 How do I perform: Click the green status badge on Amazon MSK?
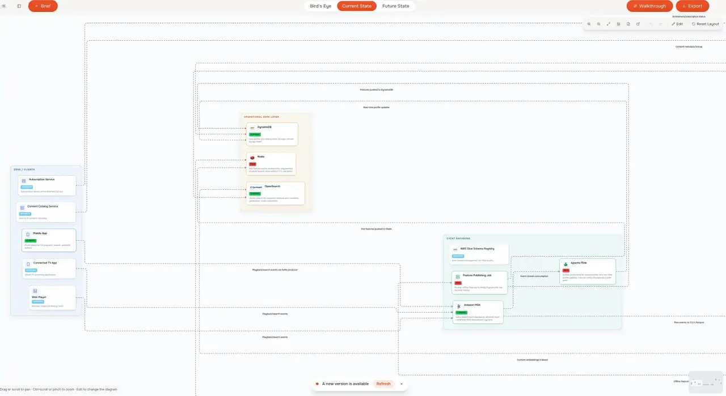tap(461, 312)
